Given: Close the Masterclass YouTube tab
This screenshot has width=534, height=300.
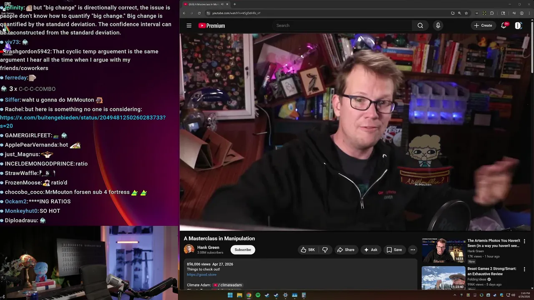Looking at the screenshot, I should tap(227, 4).
